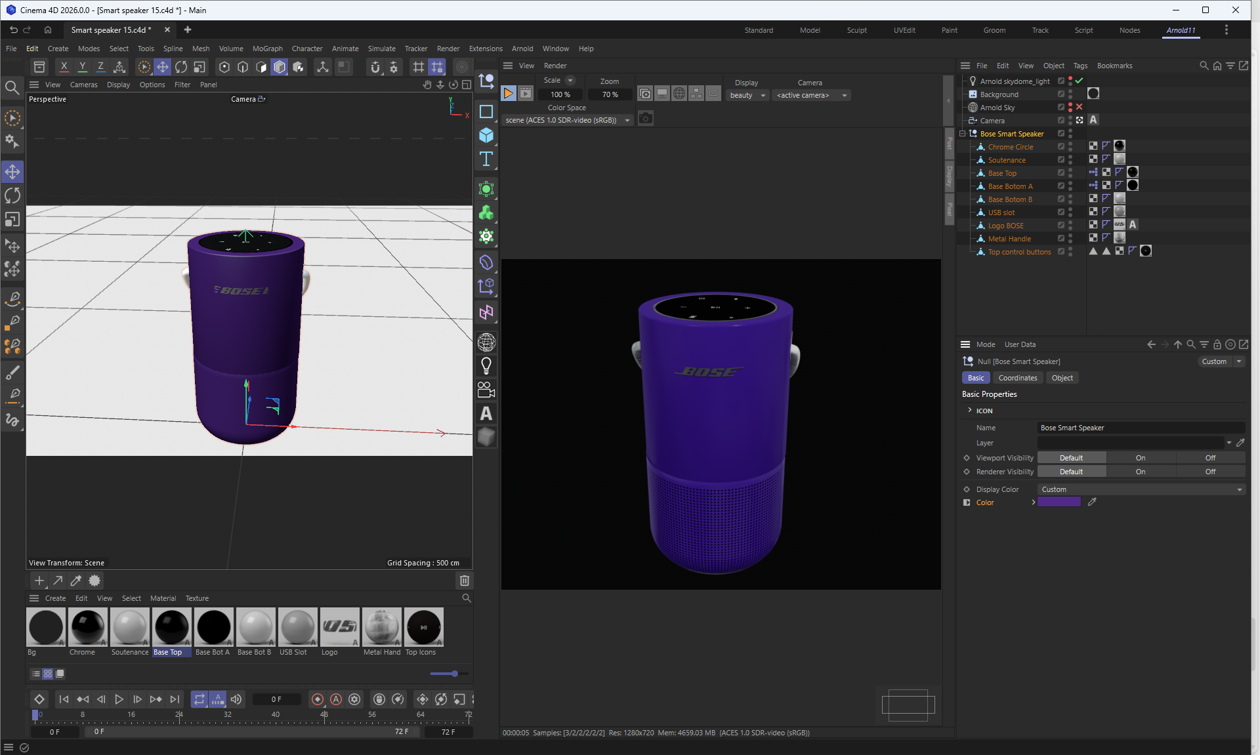Switch to the Sculpt layout
Image resolution: width=1260 pixels, height=755 pixels.
(856, 30)
